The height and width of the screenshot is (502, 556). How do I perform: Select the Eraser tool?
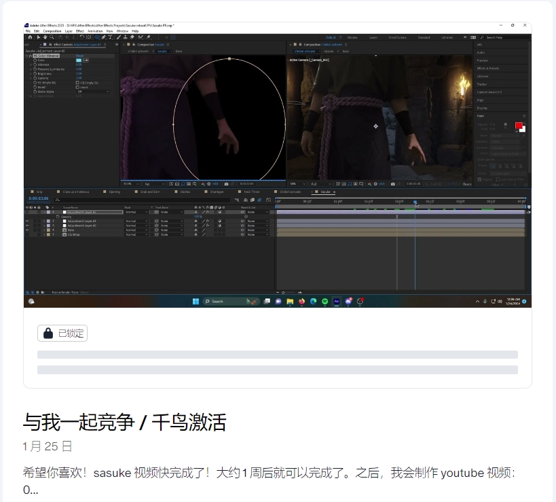(x=132, y=37)
